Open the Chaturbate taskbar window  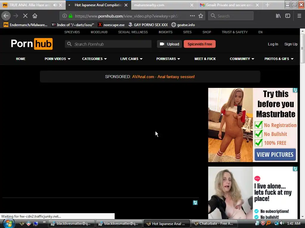pyautogui.click(x=215, y=224)
